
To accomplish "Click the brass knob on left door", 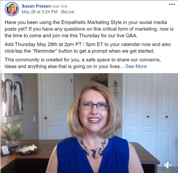I will (45, 118).
